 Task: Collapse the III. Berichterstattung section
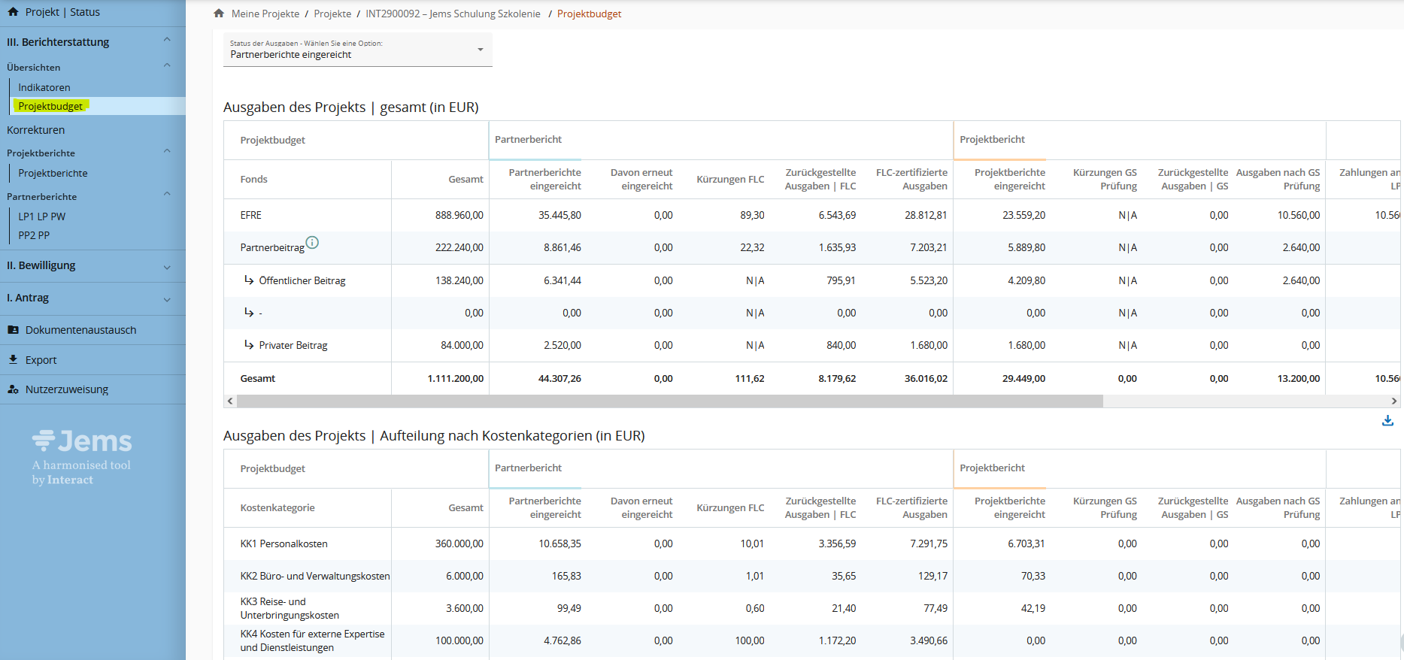167,41
